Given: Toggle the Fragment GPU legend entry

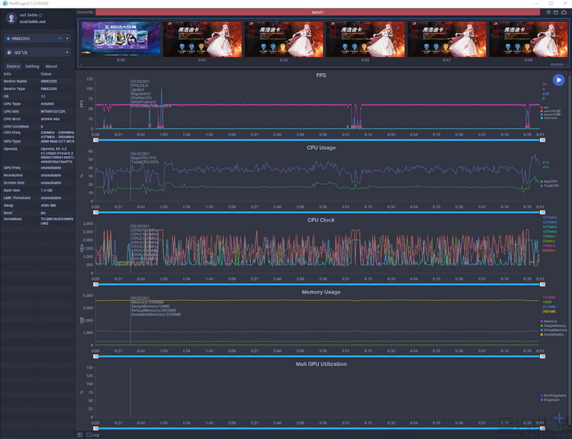Looking at the screenshot, I should [550, 399].
